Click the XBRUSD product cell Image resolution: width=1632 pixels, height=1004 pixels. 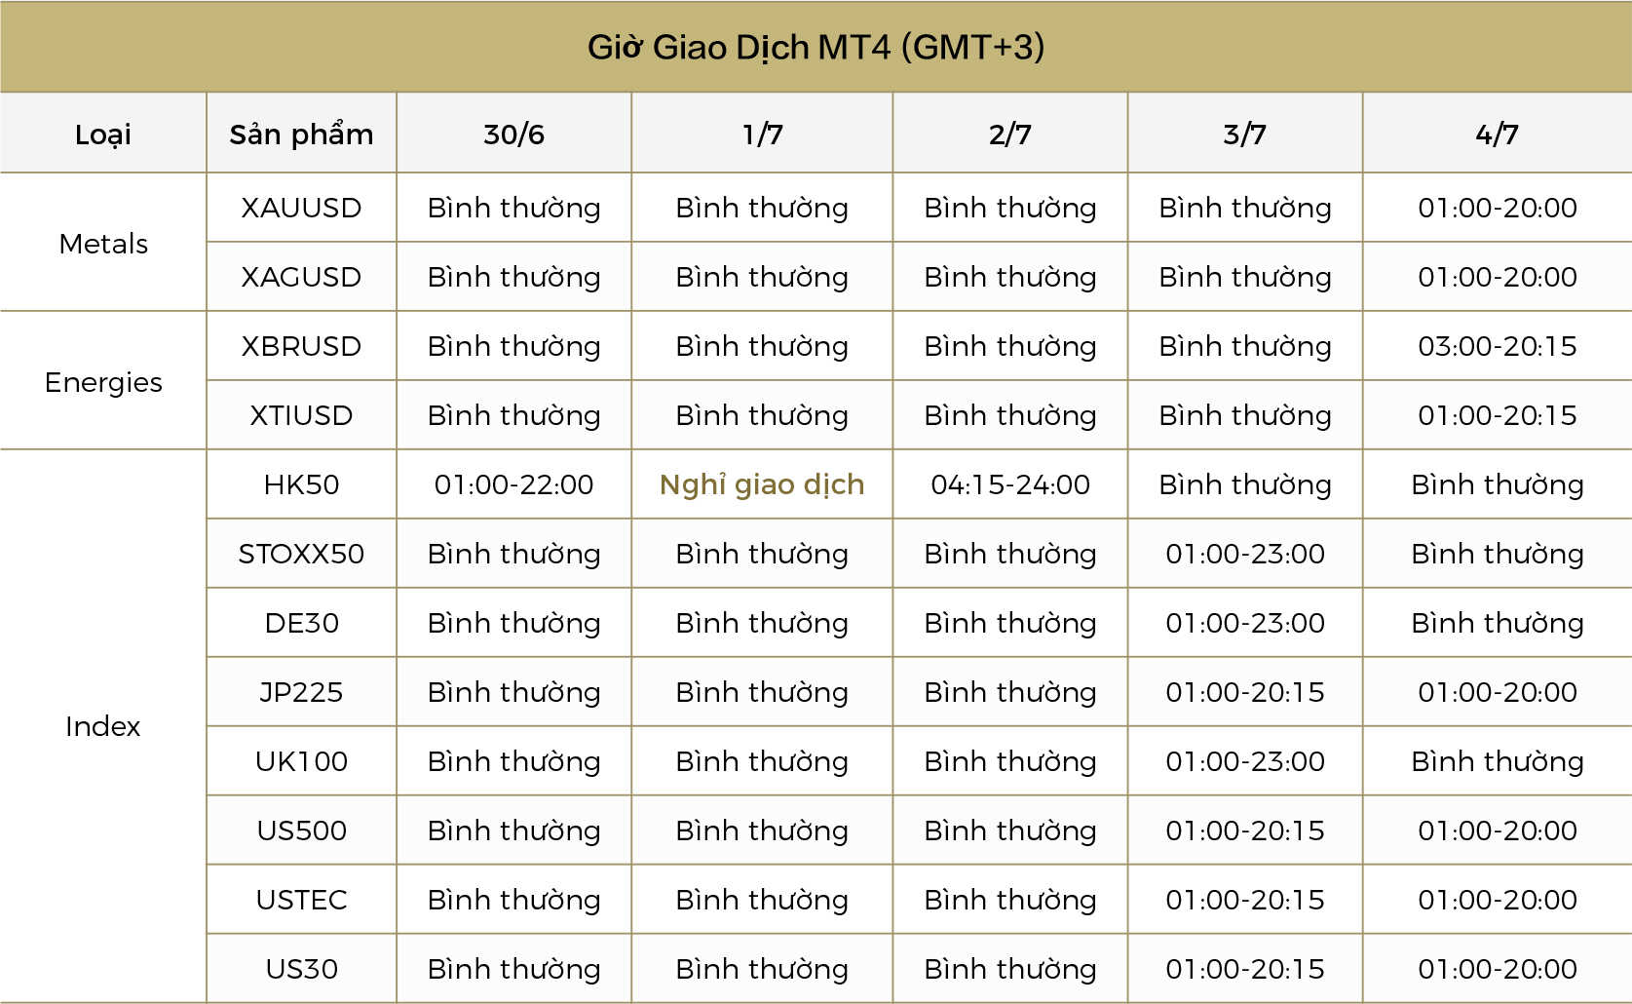[301, 346]
